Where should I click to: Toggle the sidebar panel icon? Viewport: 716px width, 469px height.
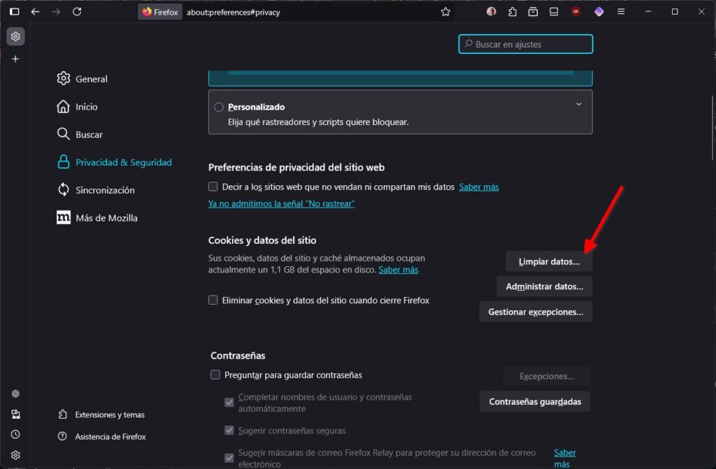(15, 11)
